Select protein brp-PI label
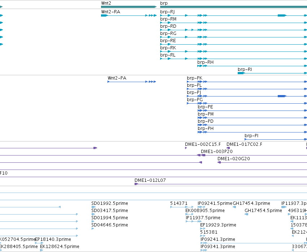307x252 pixels. [251, 136]
